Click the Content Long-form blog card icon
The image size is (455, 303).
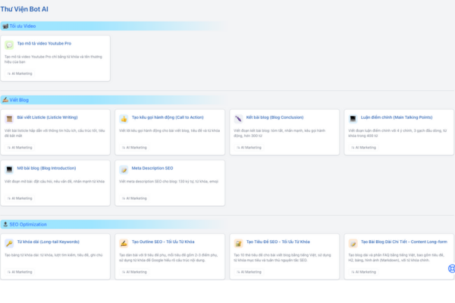pos(353,244)
